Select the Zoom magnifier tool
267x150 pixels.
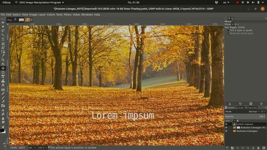click(3, 60)
